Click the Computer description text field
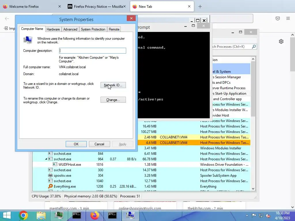 (92, 51)
